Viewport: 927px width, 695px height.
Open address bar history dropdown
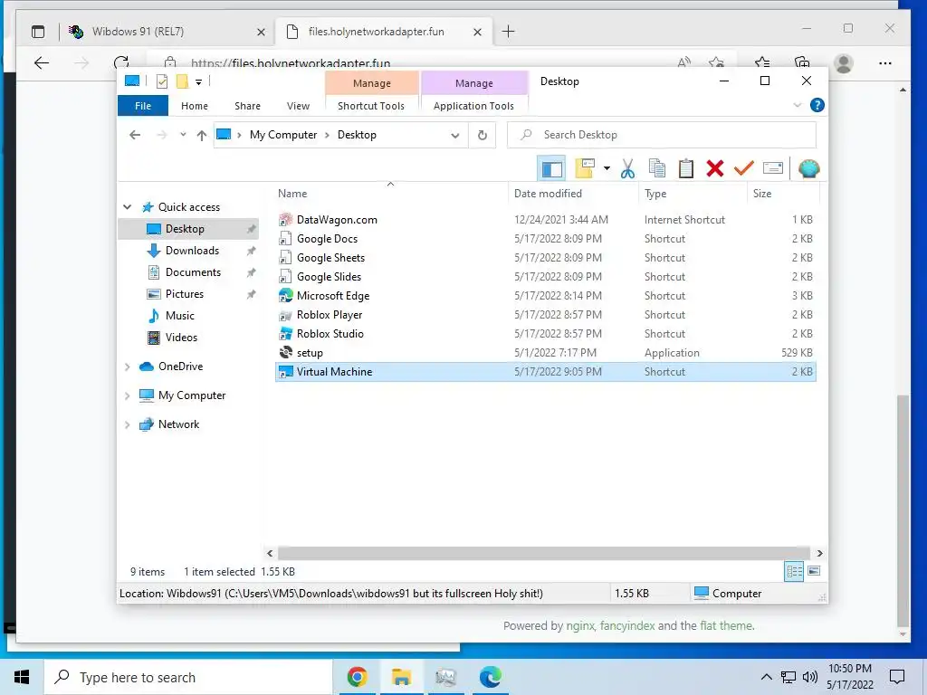(x=455, y=136)
